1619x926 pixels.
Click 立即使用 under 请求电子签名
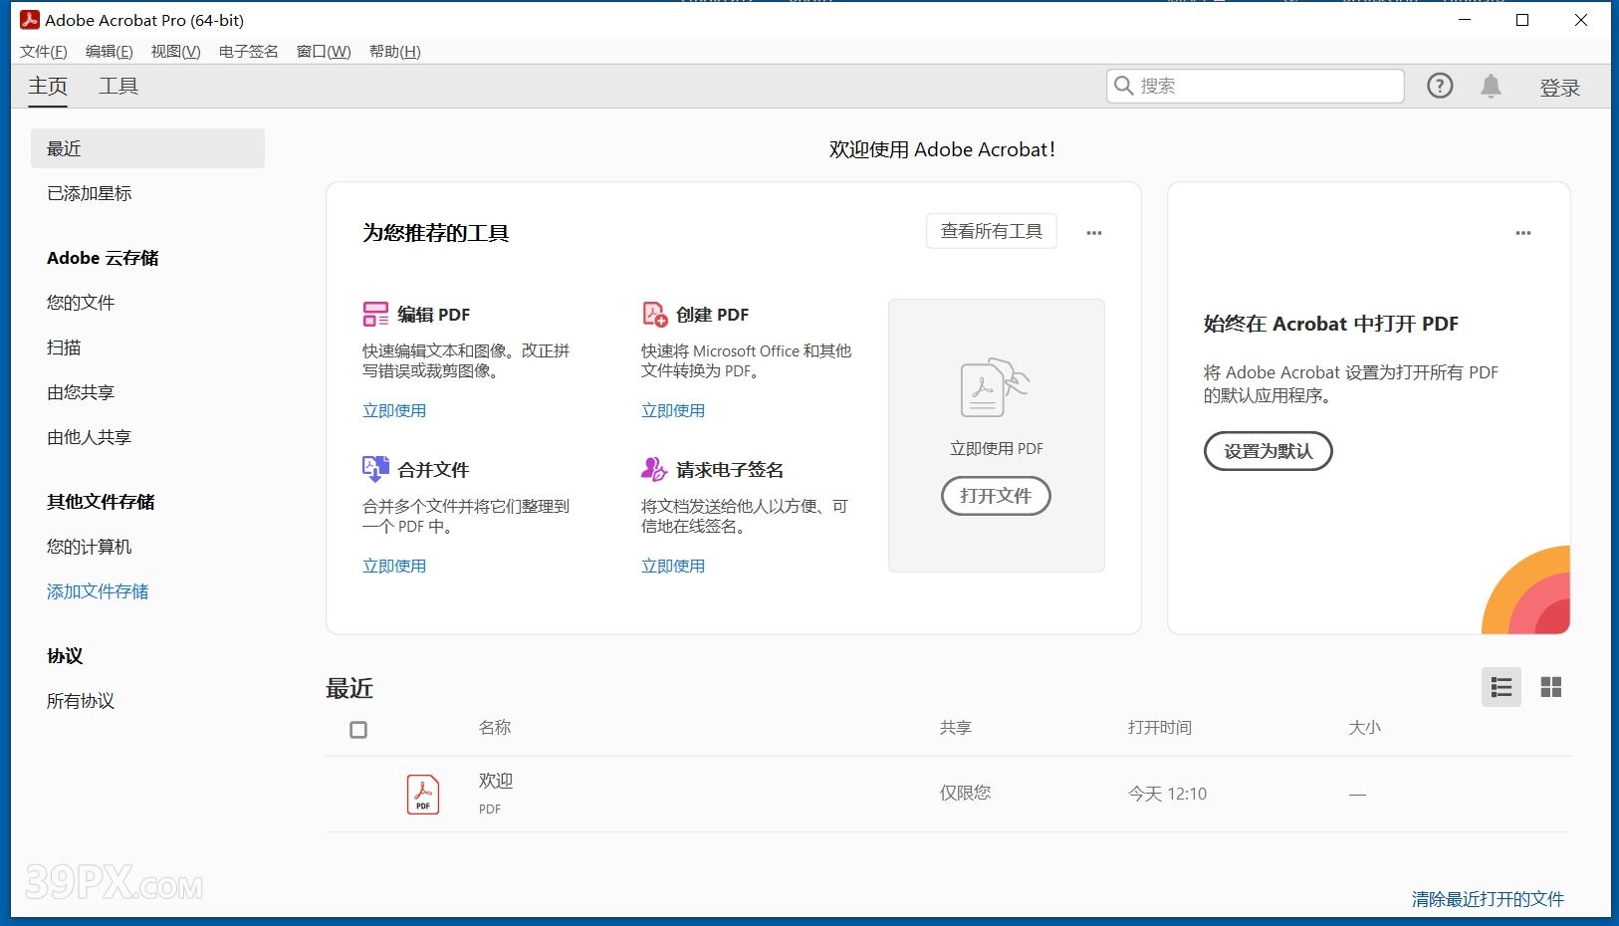tap(673, 566)
